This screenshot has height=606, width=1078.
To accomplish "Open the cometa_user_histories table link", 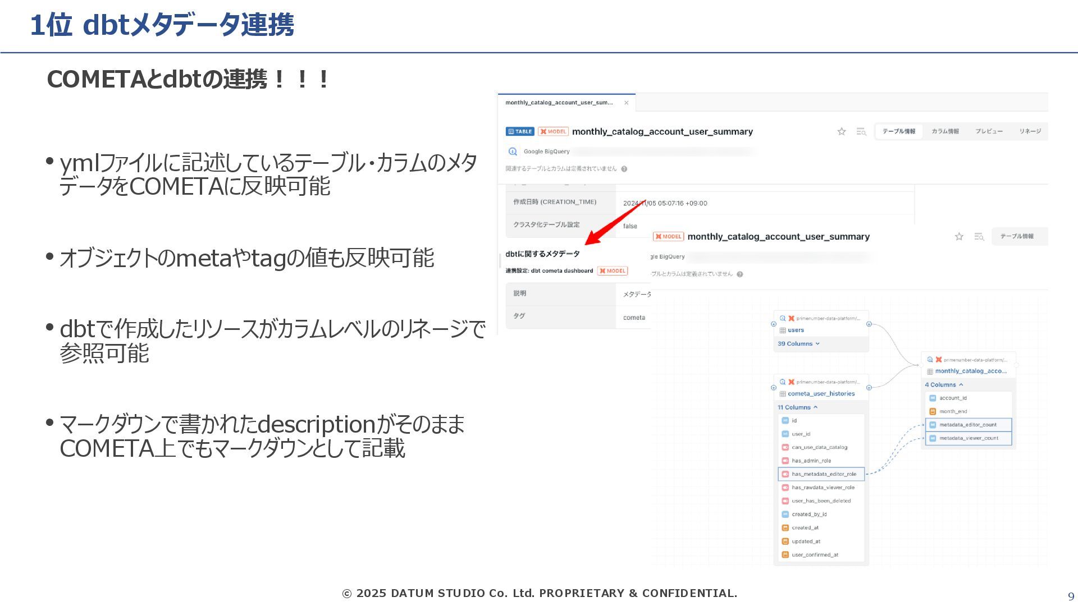I will [821, 394].
